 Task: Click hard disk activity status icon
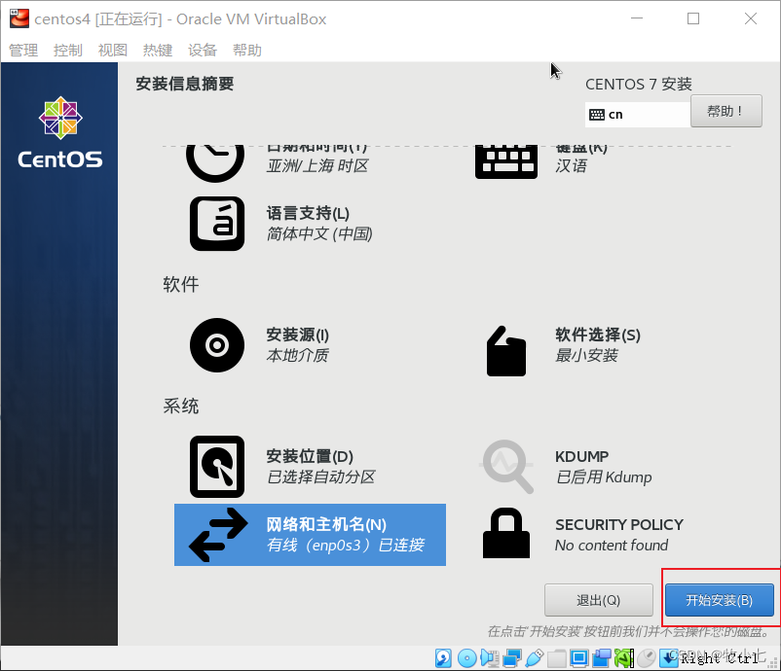click(x=443, y=658)
